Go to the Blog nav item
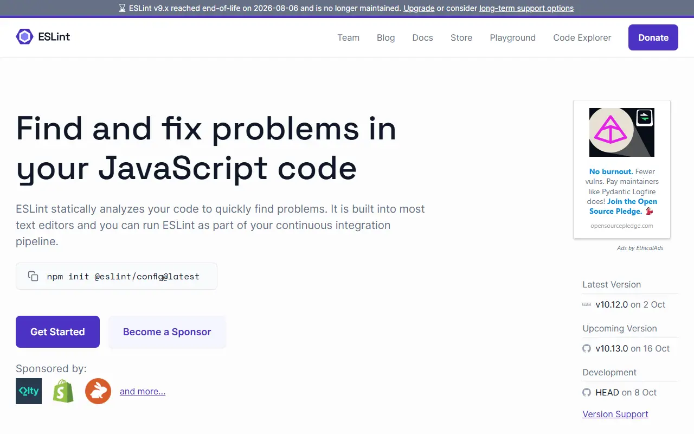The image size is (694, 434). pyautogui.click(x=386, y=37)
